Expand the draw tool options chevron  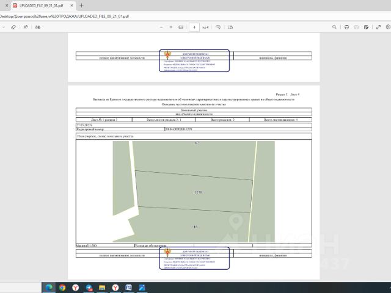click(x=4, y=27)
